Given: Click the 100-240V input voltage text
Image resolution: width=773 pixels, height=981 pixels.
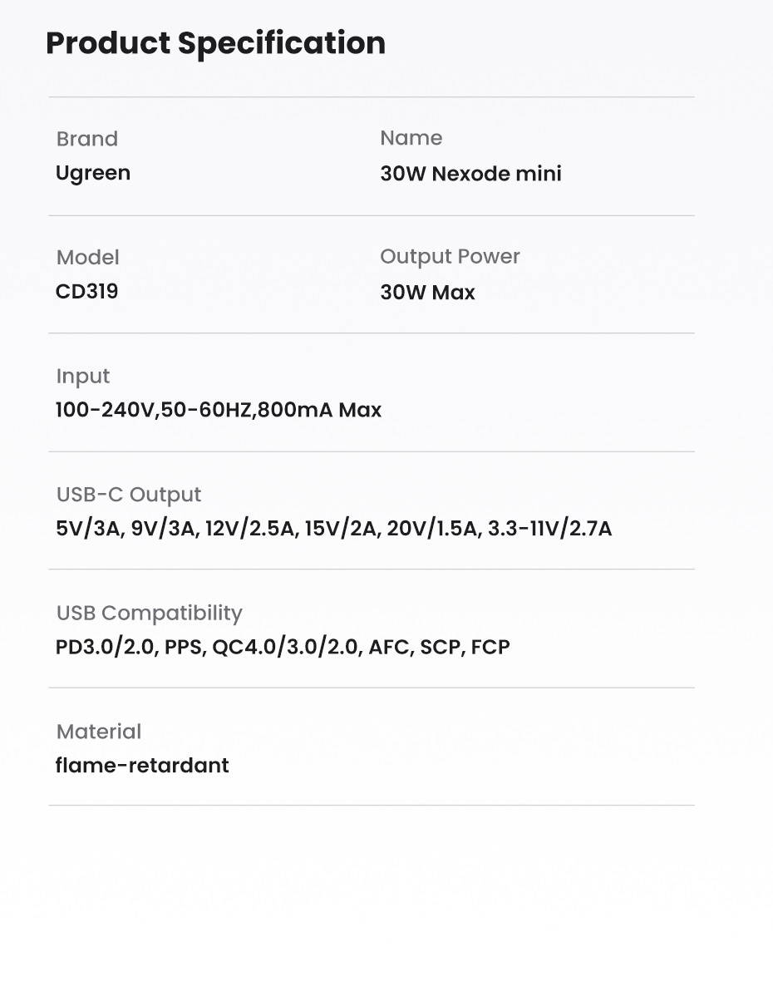Looking at the screenshot, I should click(x=105, y=410).
